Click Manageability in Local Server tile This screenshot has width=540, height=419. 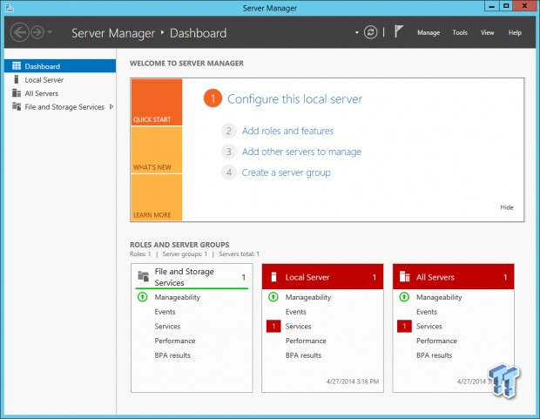[308, 297]
